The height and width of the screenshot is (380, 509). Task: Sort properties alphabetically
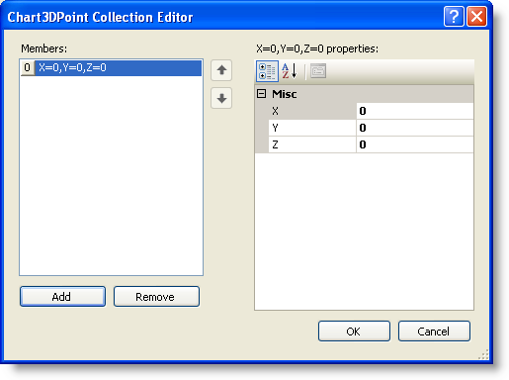pos(290,71)
